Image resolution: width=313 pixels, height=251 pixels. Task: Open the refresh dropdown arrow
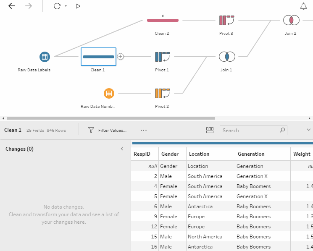66,6
